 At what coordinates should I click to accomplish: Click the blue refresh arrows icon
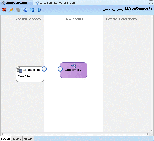coord(32,10)
